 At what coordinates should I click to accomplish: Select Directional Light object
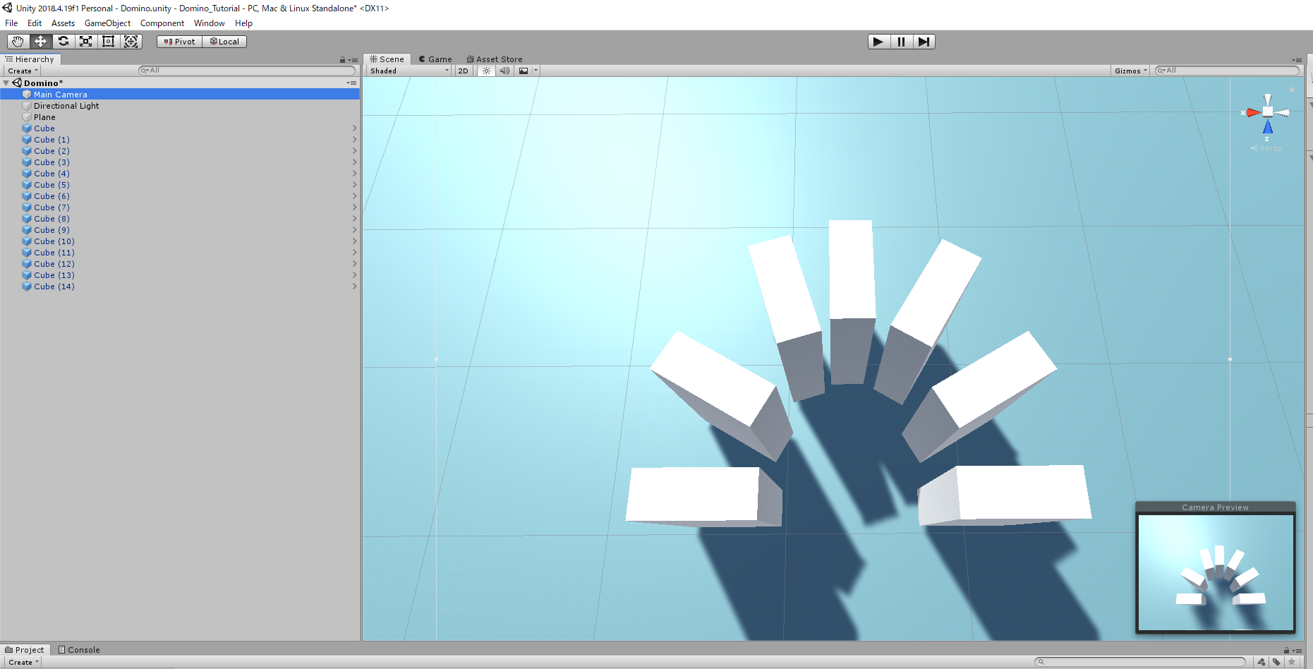coord(180,106)
